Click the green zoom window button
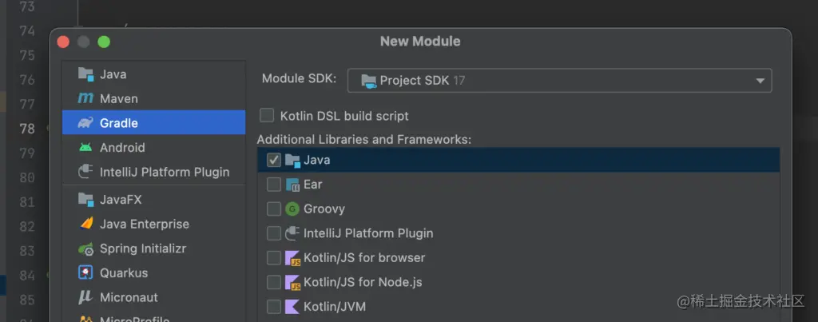 point(104,42)
